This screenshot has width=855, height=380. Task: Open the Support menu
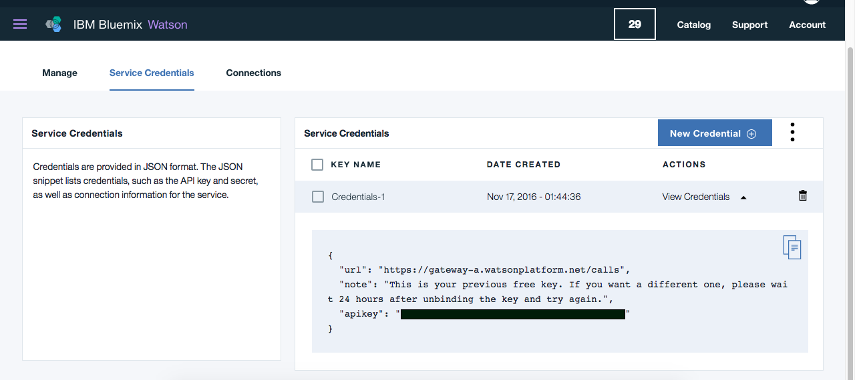(x=749, y=25)
